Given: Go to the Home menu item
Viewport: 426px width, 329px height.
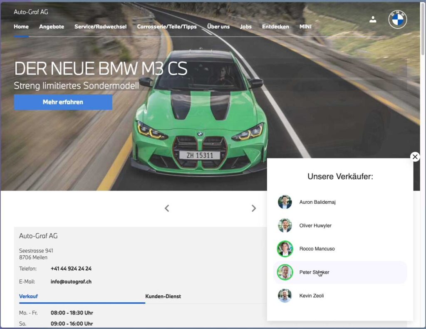Looking at the screenshot, I should coord(21,27).
